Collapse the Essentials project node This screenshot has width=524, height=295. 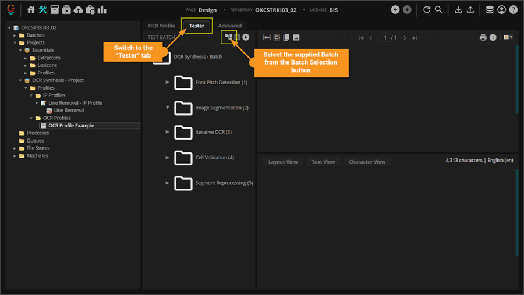pos(20,51)
